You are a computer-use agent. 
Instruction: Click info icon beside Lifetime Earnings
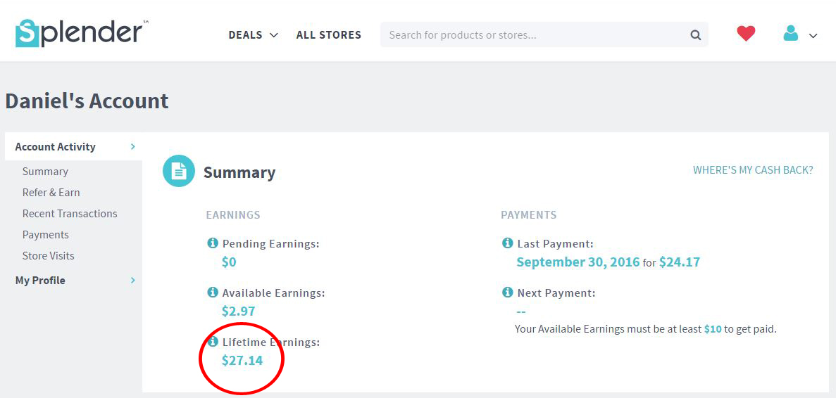pyautogui.click(x=212, y=342)
